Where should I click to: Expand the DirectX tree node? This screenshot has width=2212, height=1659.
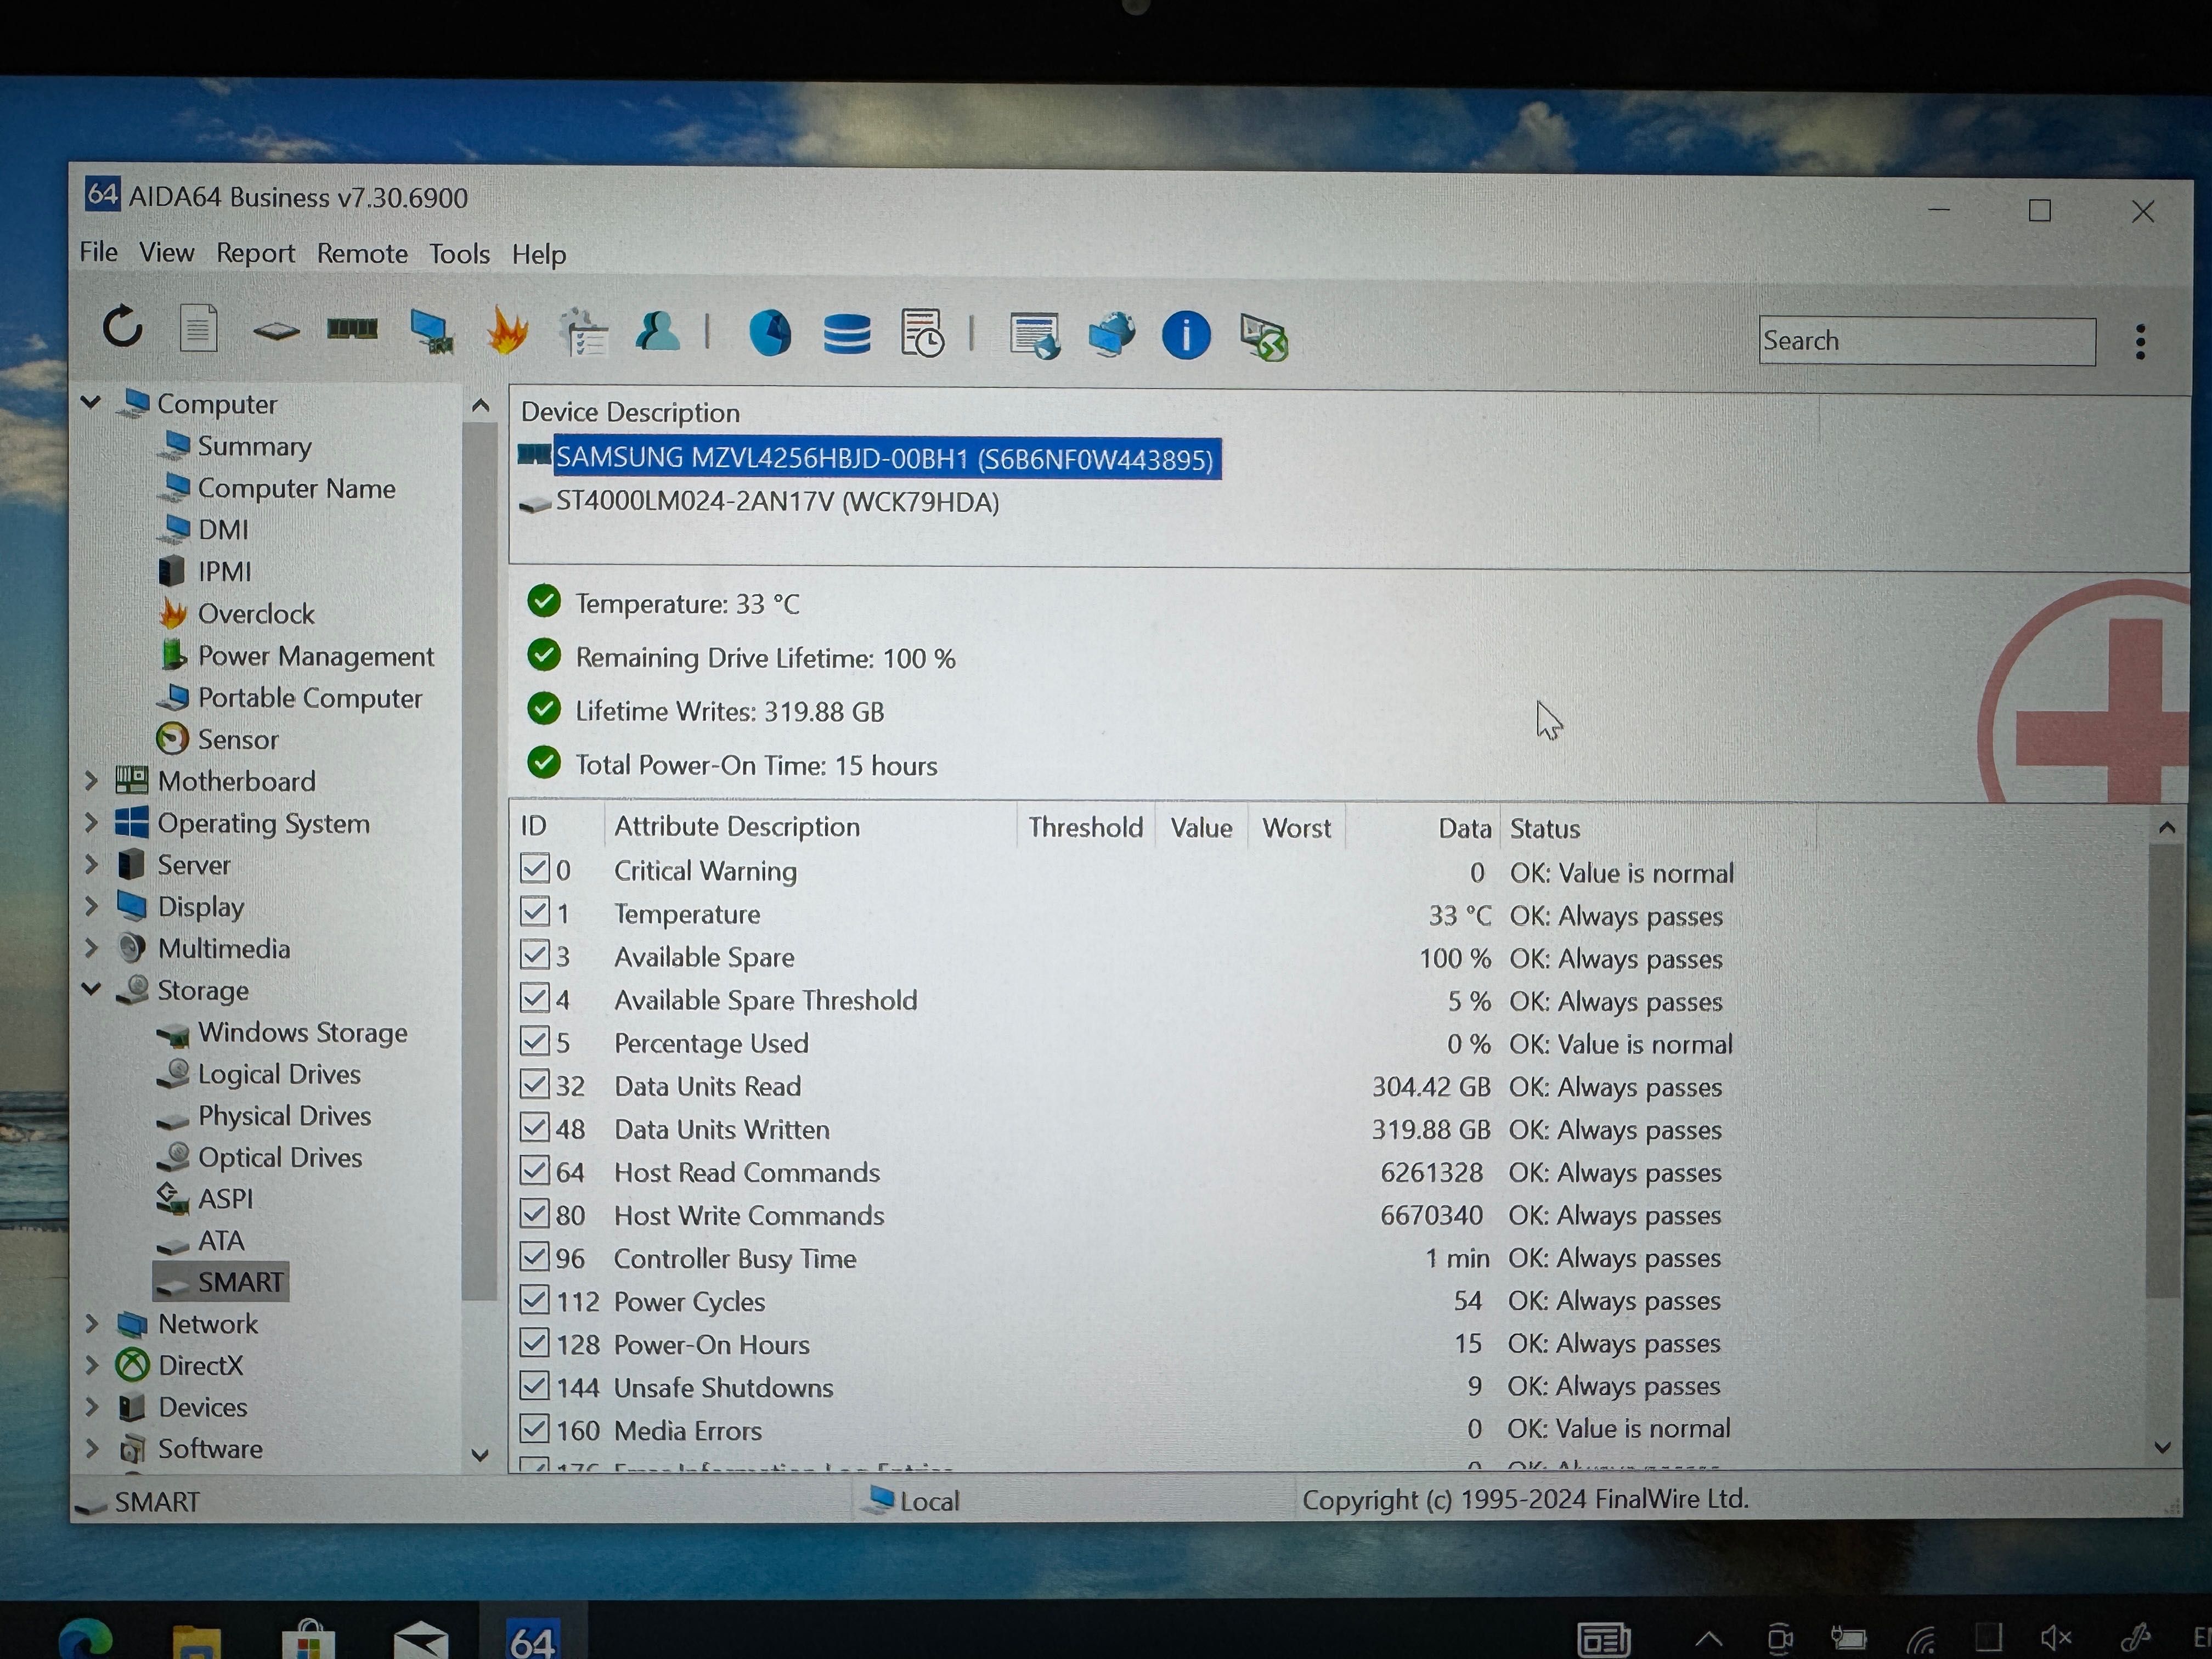pyautogui.click(x=91, y=1365)
